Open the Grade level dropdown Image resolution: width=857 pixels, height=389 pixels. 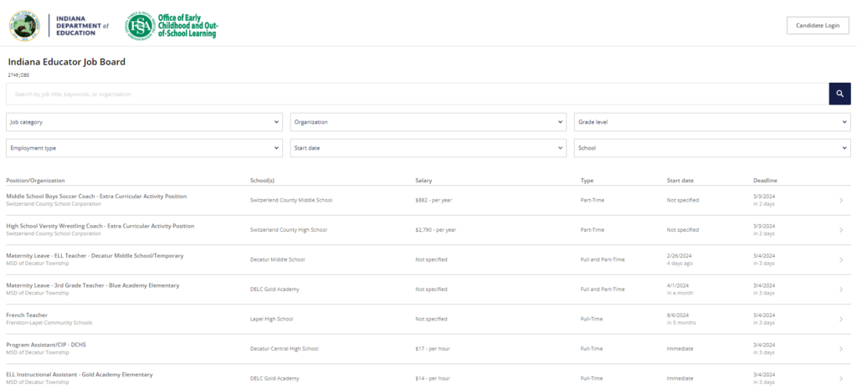coord(712,122)
